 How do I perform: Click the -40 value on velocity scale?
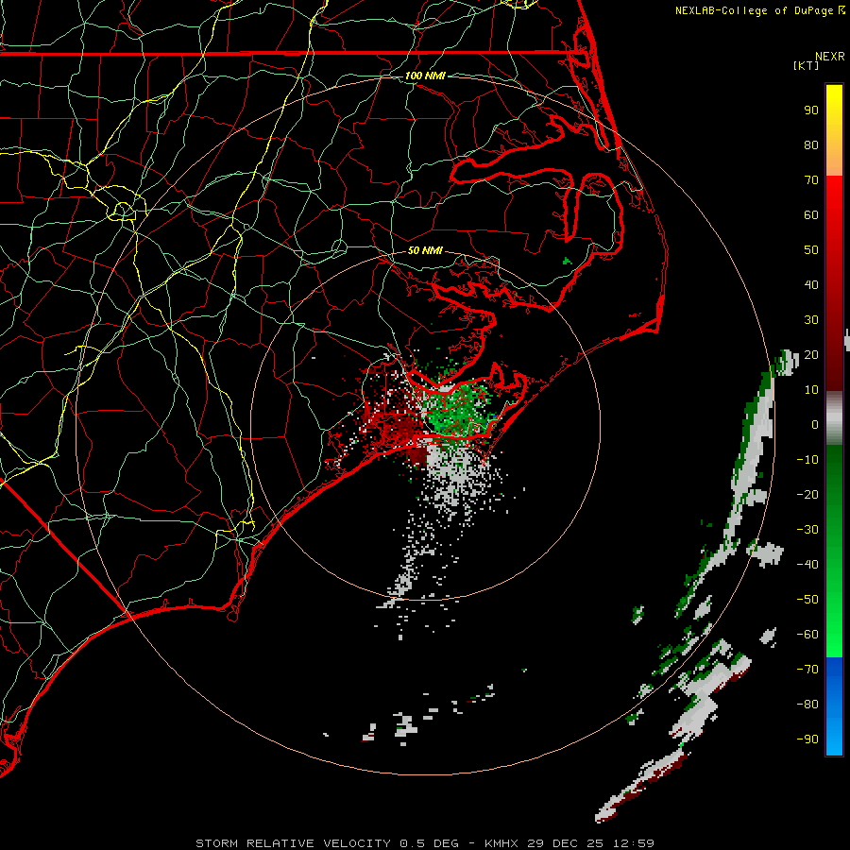(x=807, y=565)
